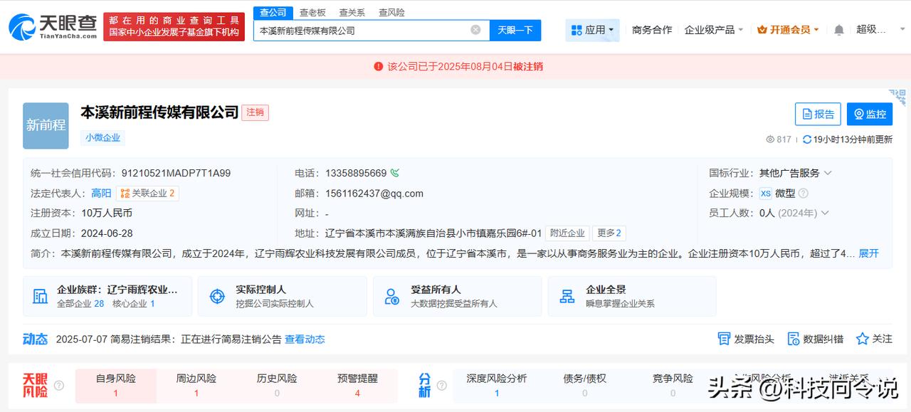Click the 关联企业 network icon
Viewport: 911px width, 412px height.
click(x=125, y=193)
